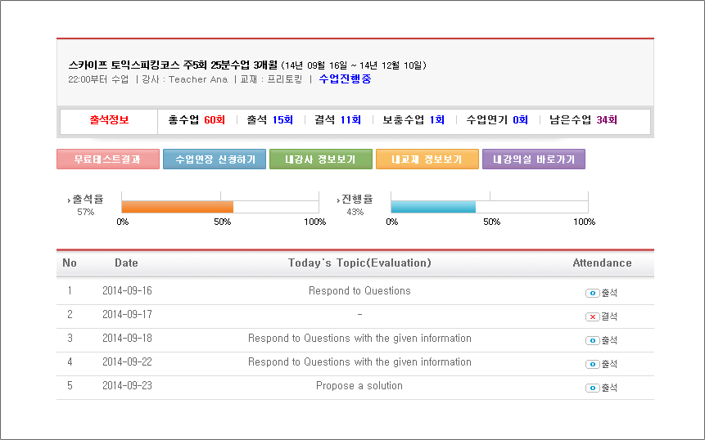Click the attendance icon for Propose a solution row
Viewport: 705px width, 440px height.
592,388
